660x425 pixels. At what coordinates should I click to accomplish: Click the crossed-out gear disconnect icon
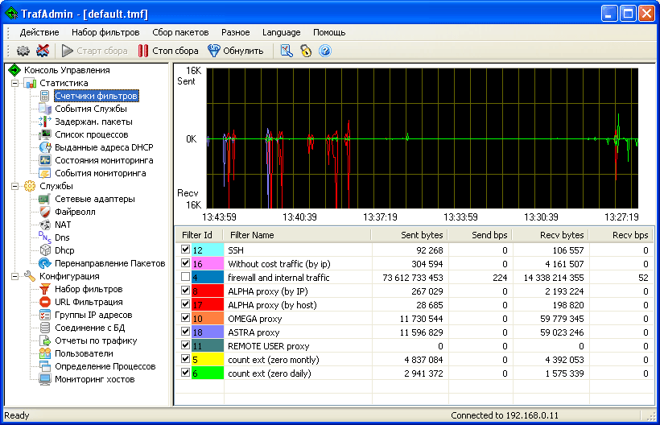point(43,51)
